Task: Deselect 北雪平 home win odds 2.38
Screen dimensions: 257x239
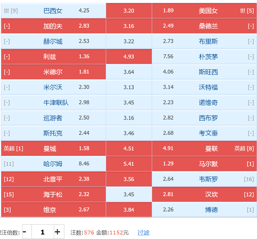Action: pos(54,179)
